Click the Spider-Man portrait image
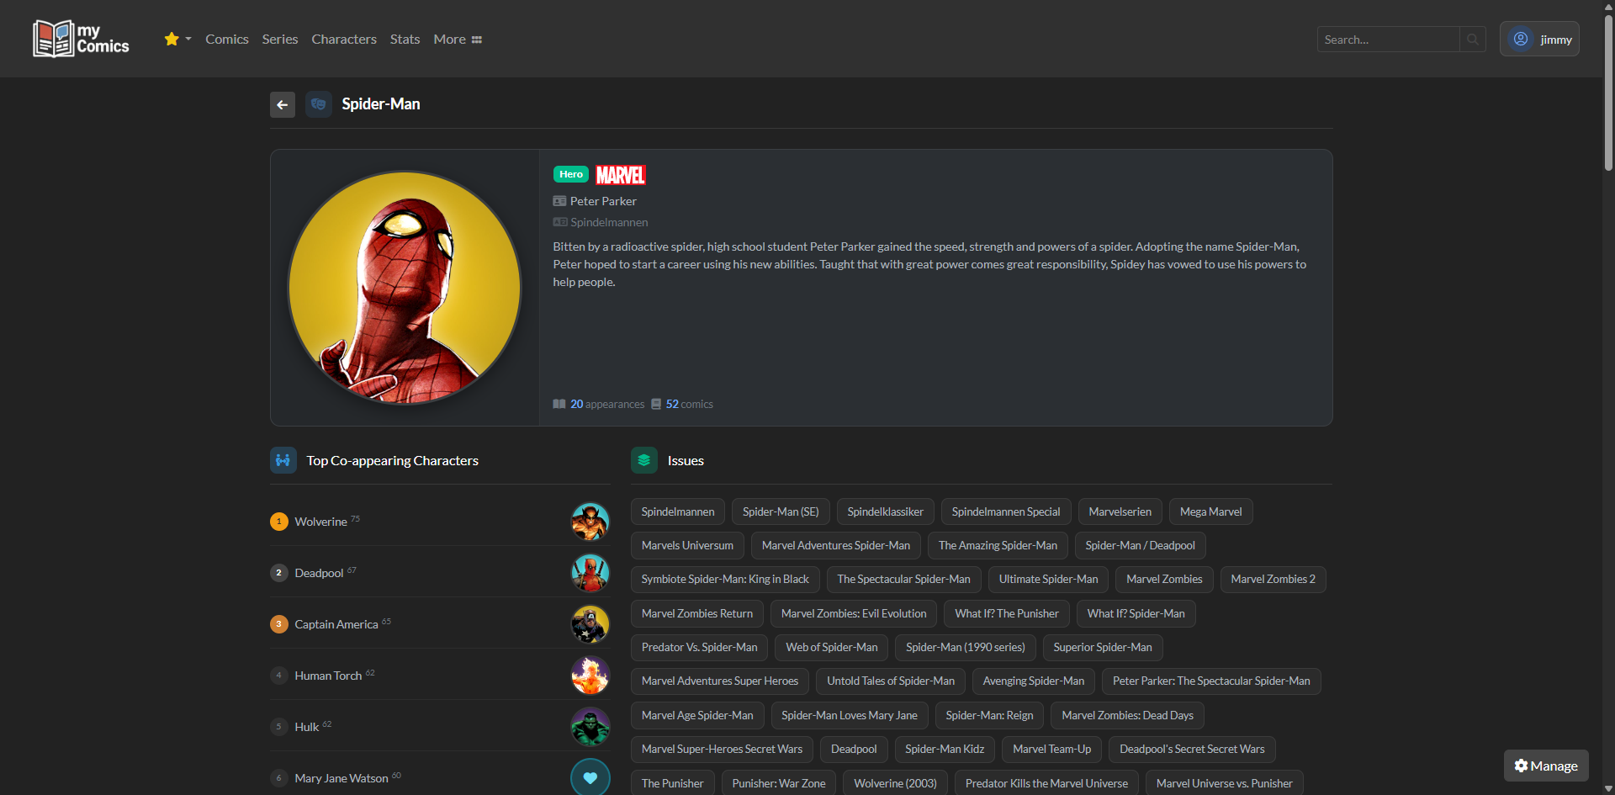This screenshot has width=1615, height=795. [405, 288]
